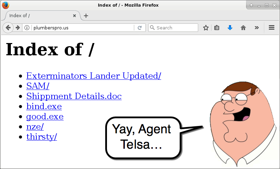Close the 'Index of /' tab
280x169 pixels.
click(74, 16)
